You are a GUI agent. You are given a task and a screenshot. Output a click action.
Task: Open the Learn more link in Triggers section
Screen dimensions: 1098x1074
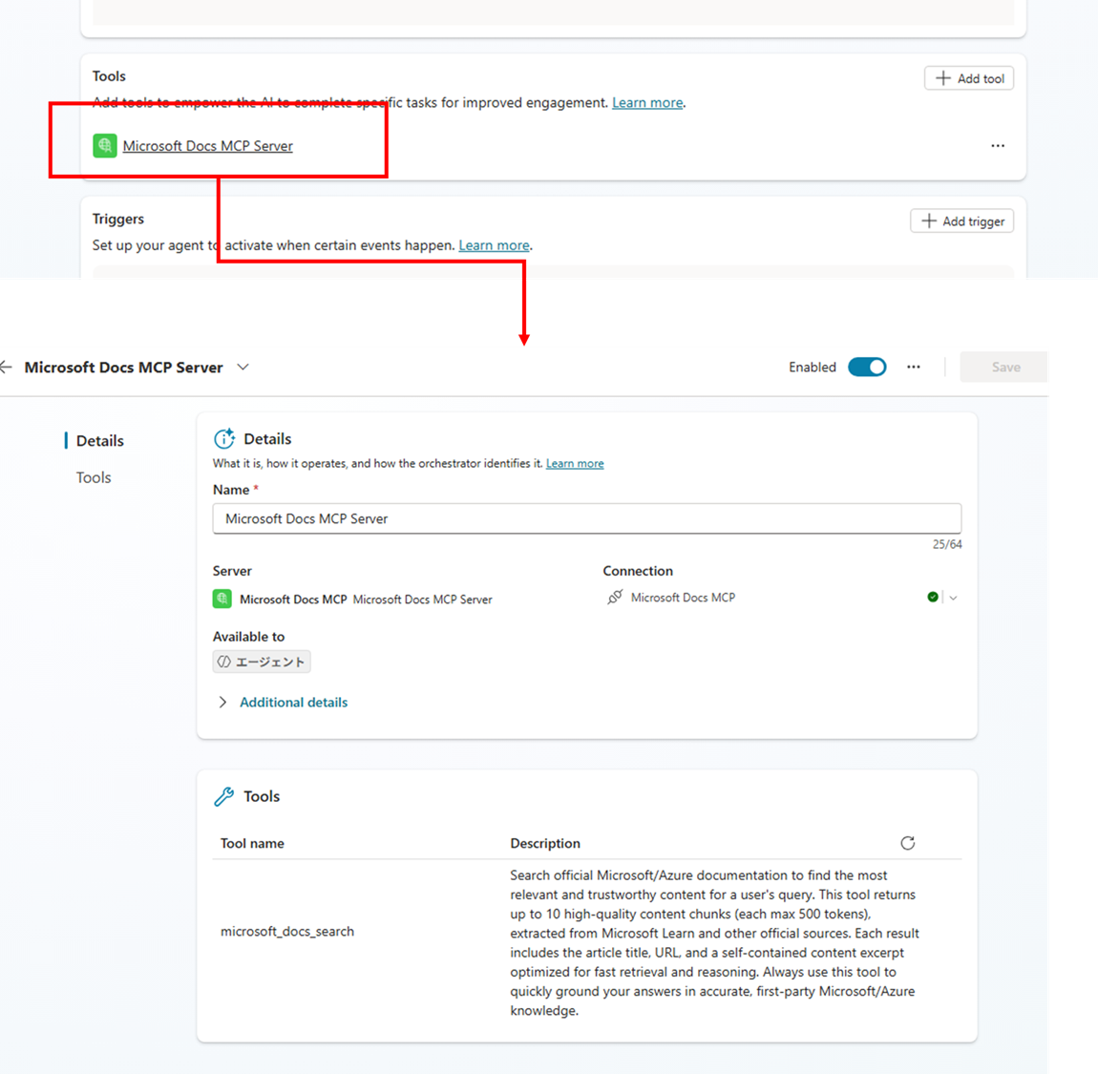[494, 245]
